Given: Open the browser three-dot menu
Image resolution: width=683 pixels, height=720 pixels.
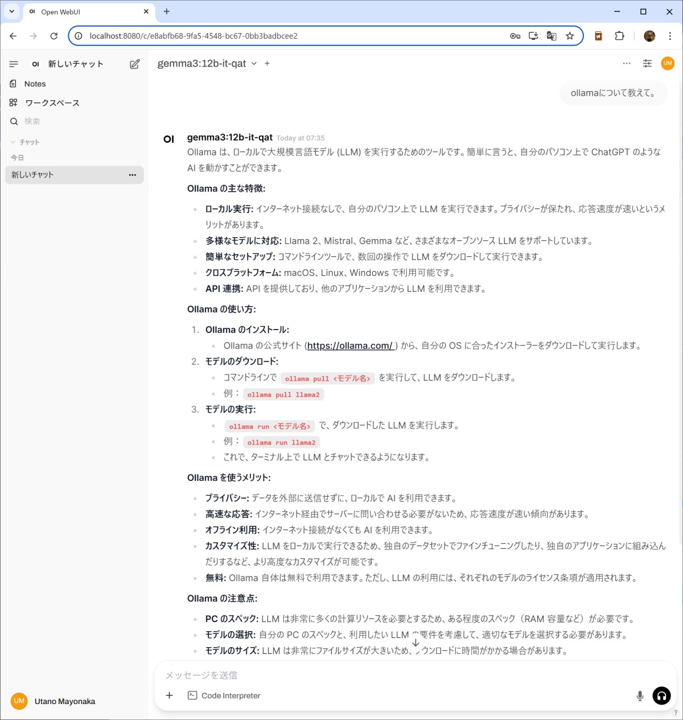Looking at the screenshot, I should pos(670,36).
